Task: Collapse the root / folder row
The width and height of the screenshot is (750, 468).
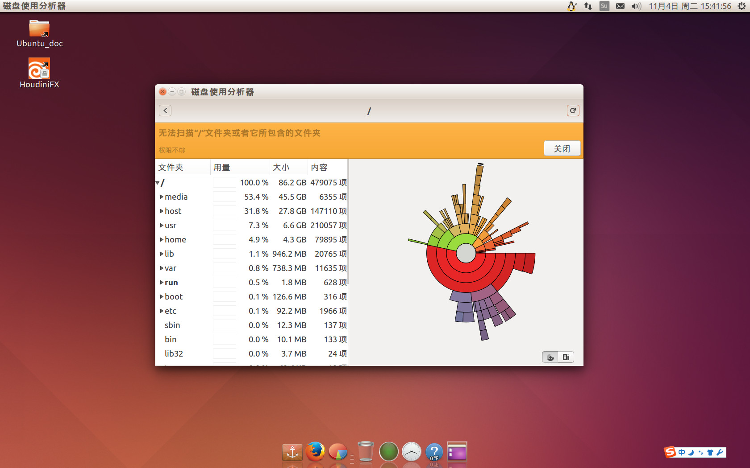Action: click(x=158, y=183)
